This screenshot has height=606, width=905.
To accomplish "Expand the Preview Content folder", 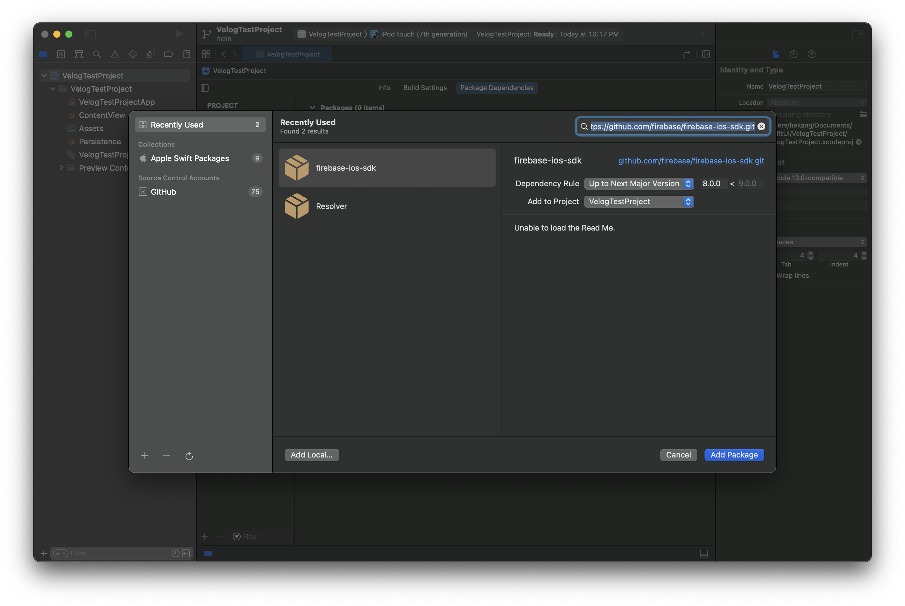I will click(x=61, y=167).
